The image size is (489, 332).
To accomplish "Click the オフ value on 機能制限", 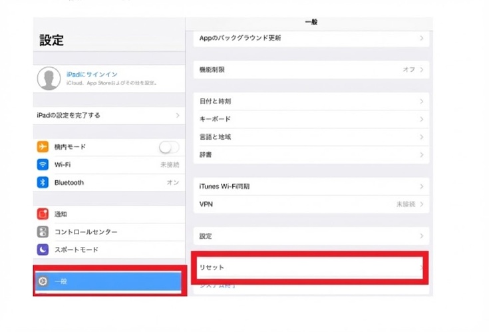I will click(409, 69).
